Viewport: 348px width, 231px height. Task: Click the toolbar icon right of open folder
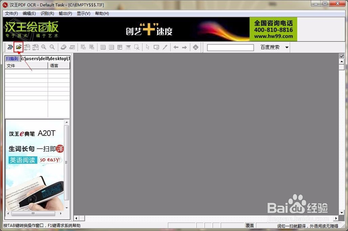tap(27, 47)
